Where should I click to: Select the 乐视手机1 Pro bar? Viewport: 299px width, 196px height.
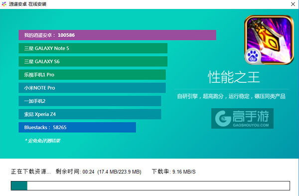(x=92, y=75)
